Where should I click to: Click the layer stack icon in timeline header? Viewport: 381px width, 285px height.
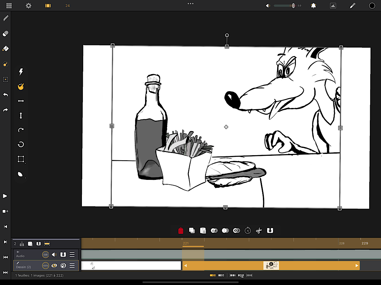22,244
